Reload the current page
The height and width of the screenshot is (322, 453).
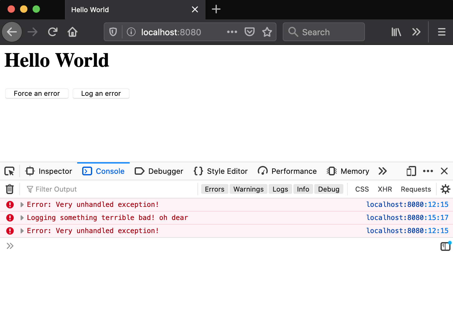click(52, 32)
